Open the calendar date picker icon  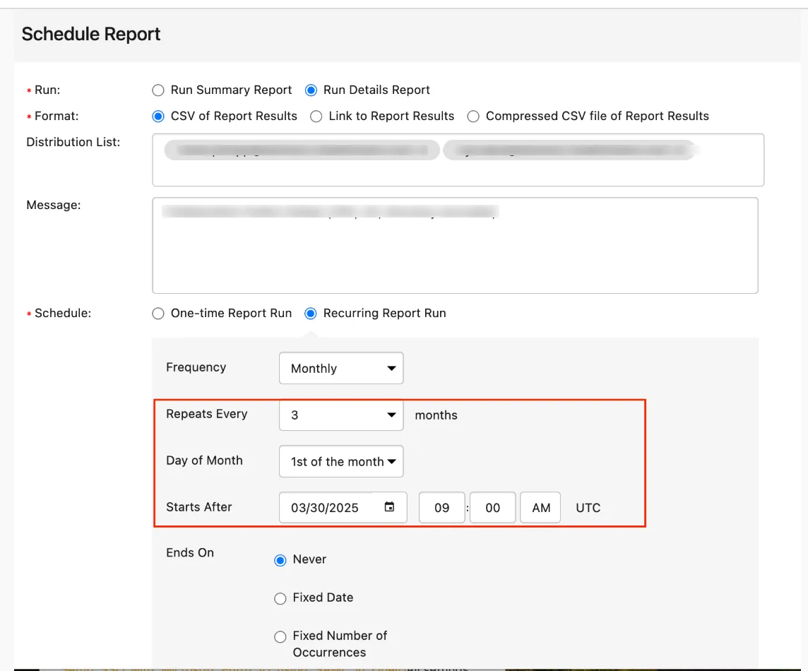coord(390,507)
